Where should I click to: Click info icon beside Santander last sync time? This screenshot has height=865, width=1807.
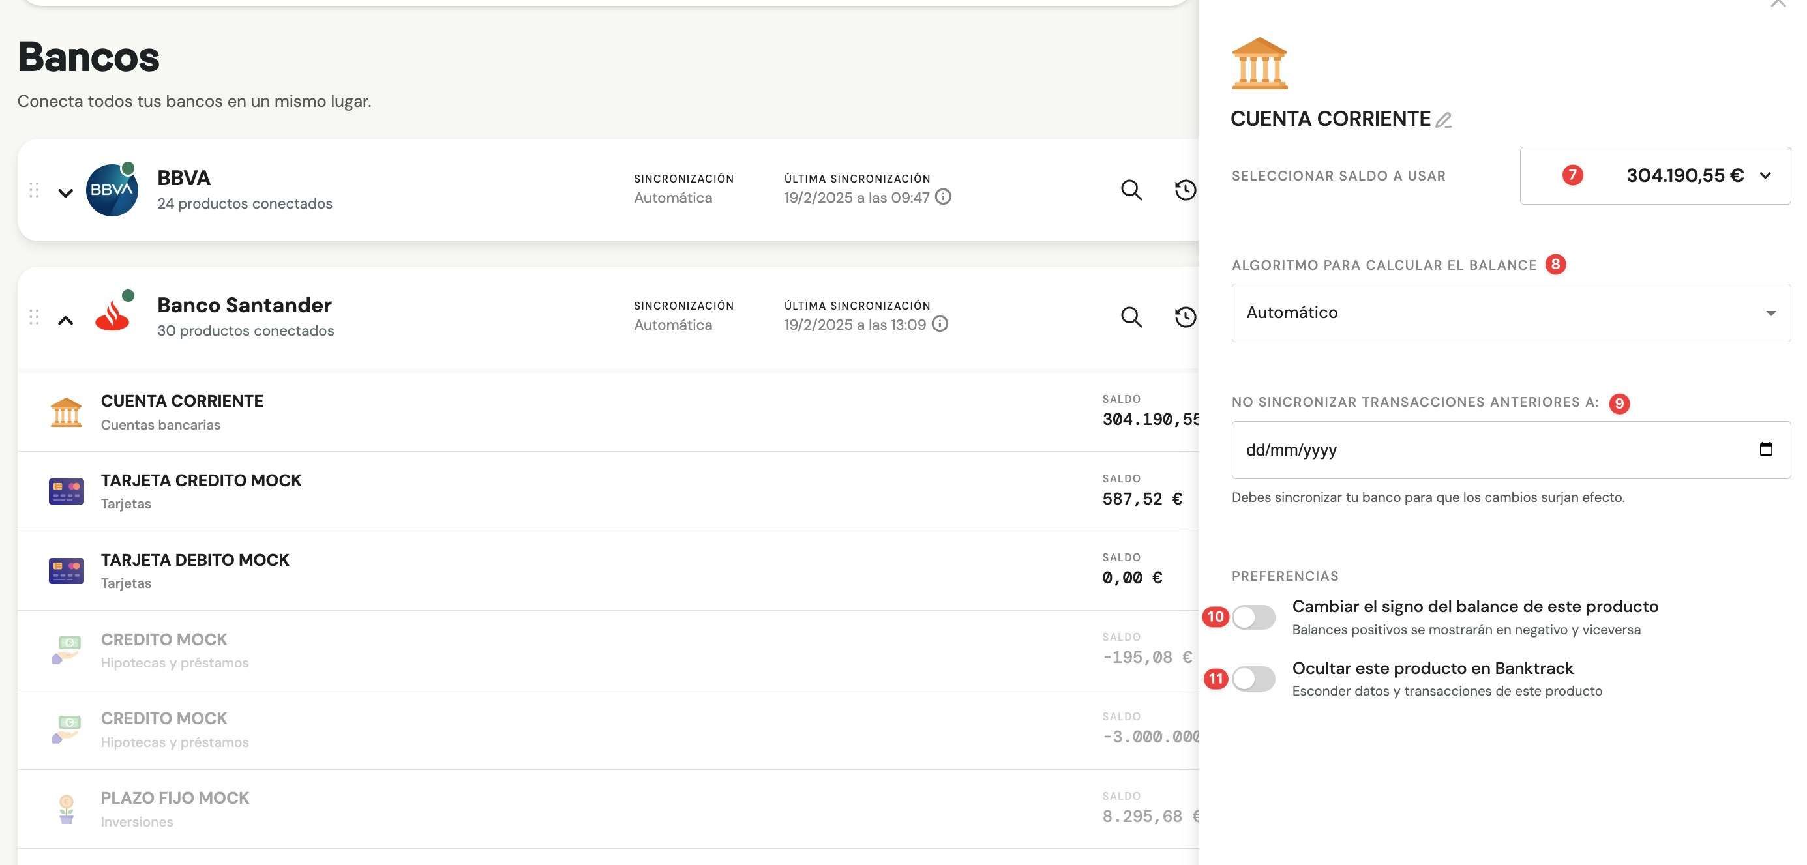coord(940,324)
